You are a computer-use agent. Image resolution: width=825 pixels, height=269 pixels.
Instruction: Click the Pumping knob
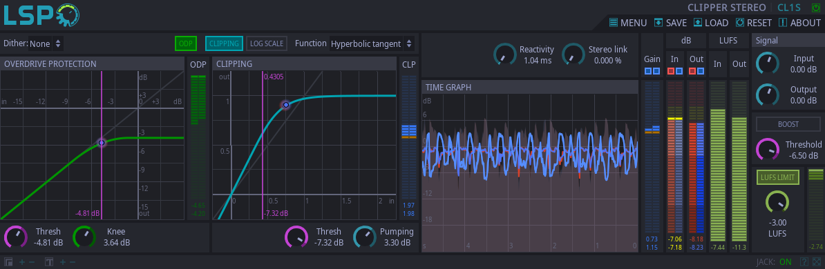tap(364, 237)
